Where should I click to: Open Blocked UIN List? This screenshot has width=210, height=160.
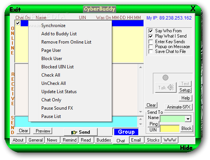pos(70,67)
